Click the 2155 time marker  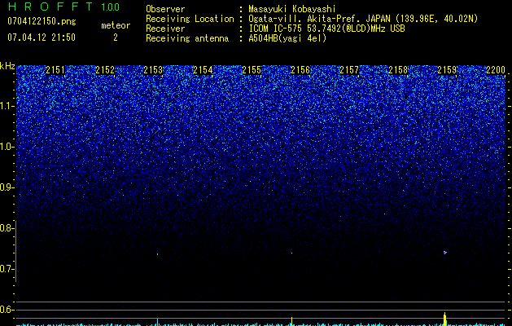[252, 70]
